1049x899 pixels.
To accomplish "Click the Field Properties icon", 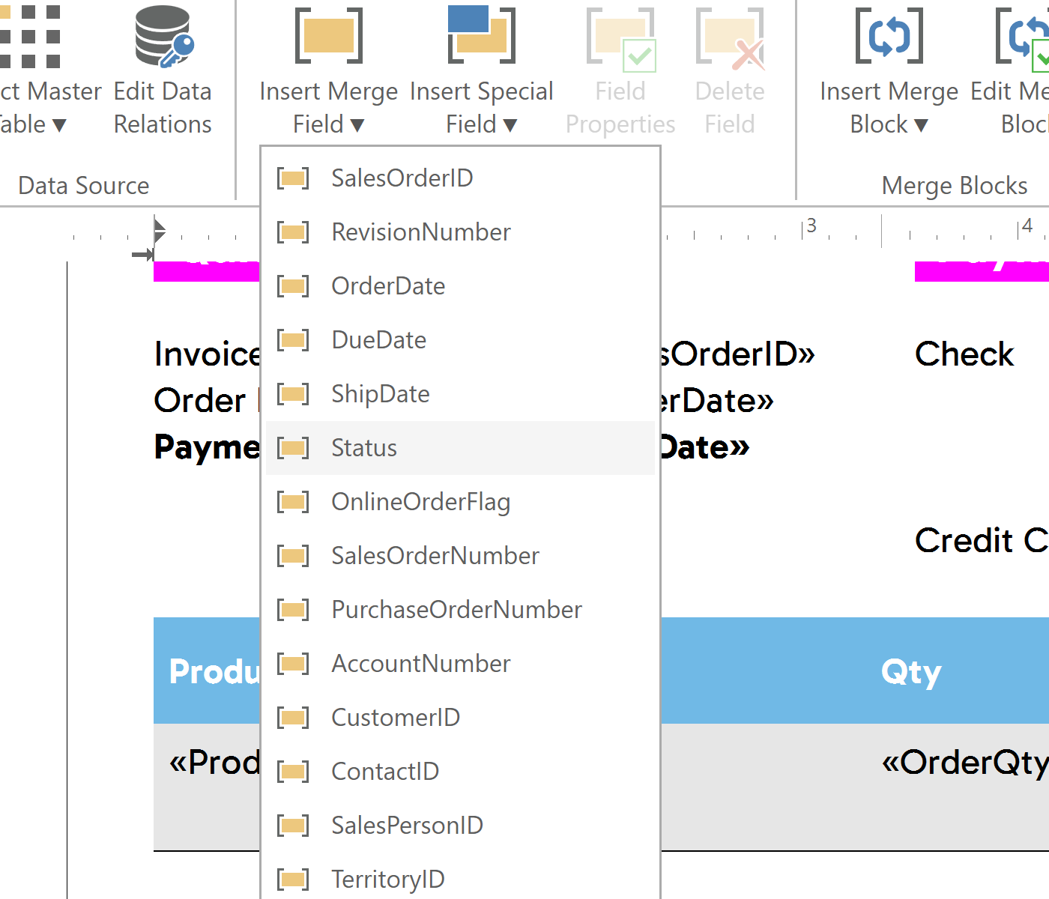I will click(x=620, y=39).
